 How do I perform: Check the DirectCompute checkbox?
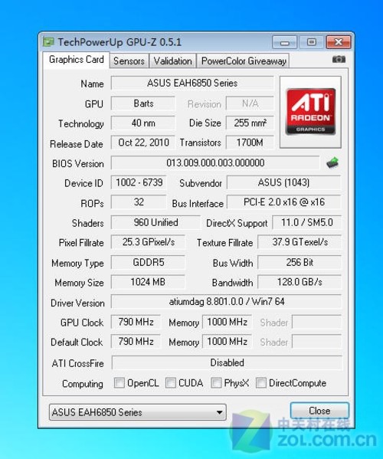[261, 382]
